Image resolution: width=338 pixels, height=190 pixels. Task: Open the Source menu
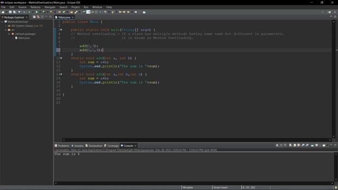click(x=22, y=7)
